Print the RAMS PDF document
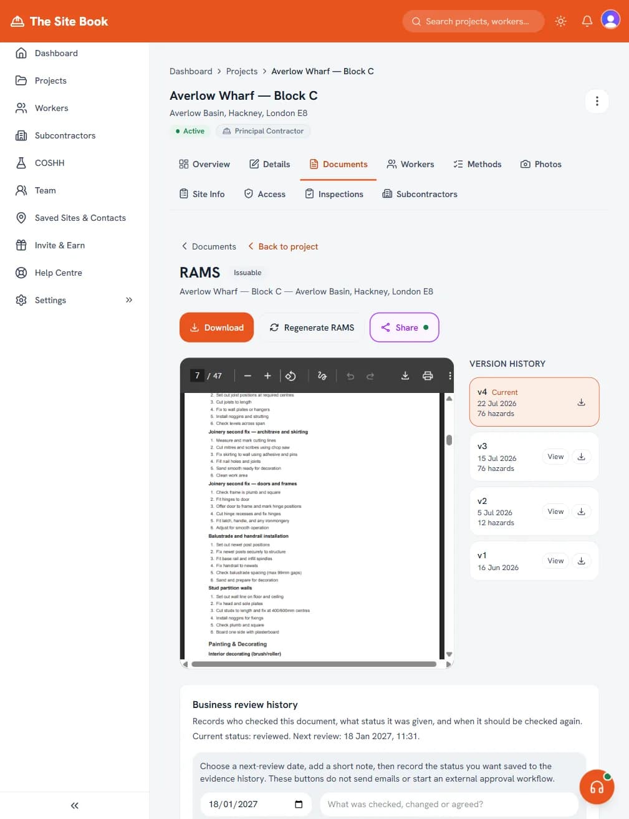 point(428,376)
